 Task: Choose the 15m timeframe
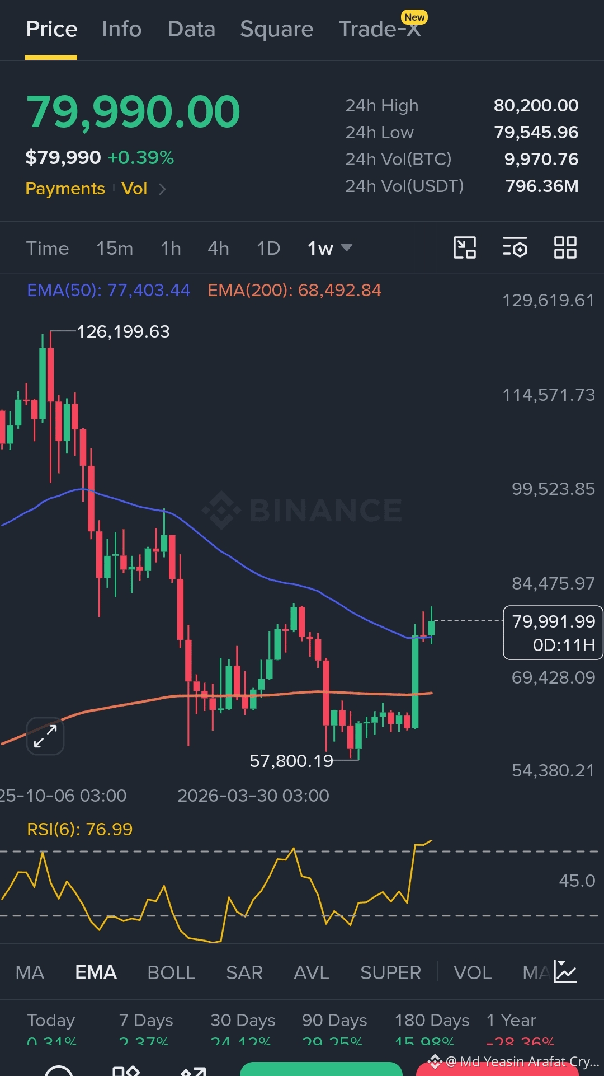click(115, 248)
